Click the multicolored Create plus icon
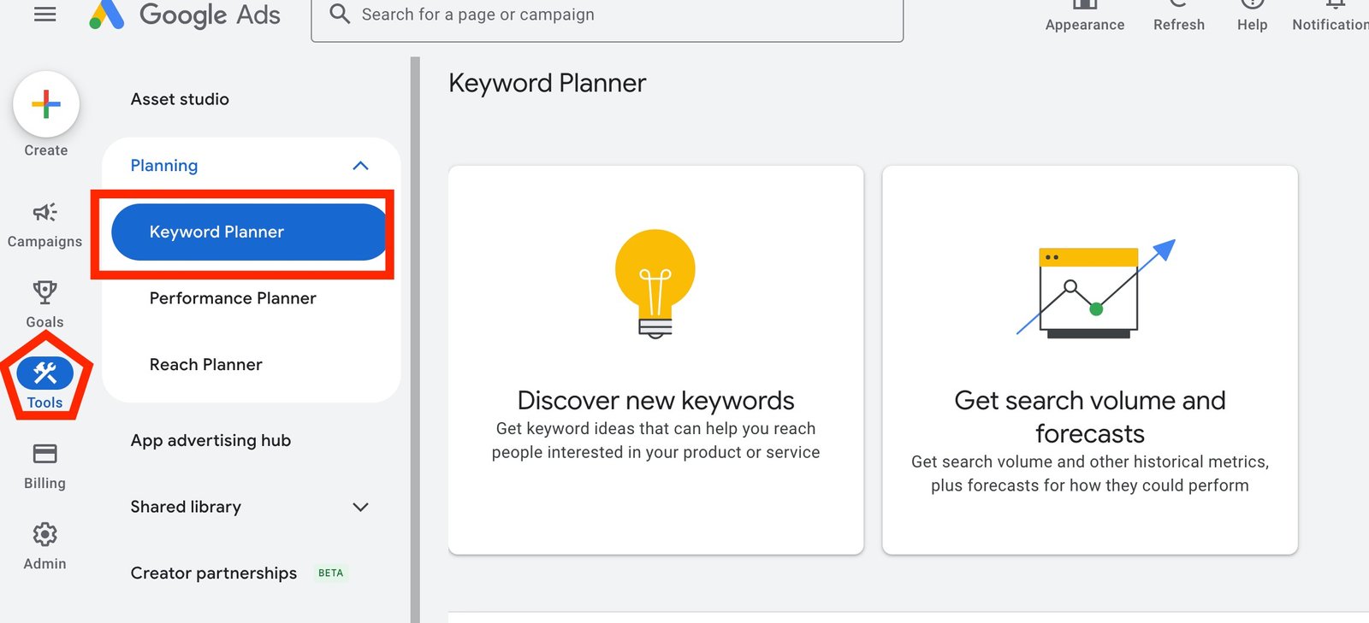 point(45,104)
